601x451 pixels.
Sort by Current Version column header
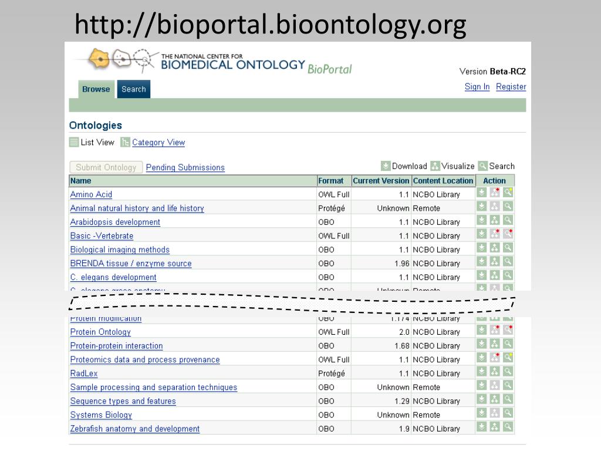click(381, 181)
